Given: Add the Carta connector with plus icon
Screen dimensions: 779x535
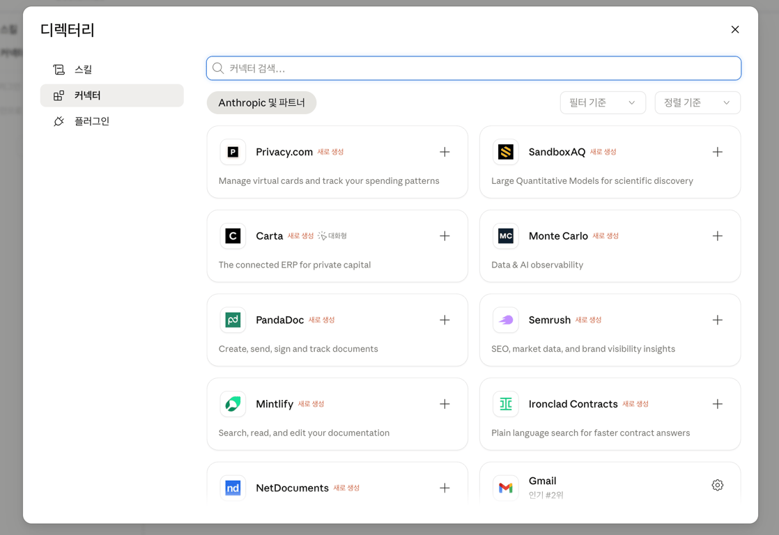Looking at the screenshot, I should pos(445,236).
